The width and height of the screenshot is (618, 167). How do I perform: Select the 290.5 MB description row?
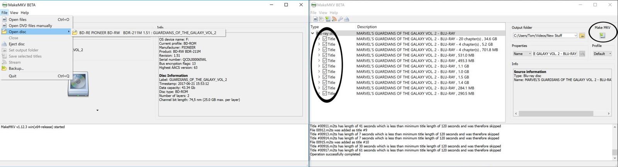(x=415, y=93)
